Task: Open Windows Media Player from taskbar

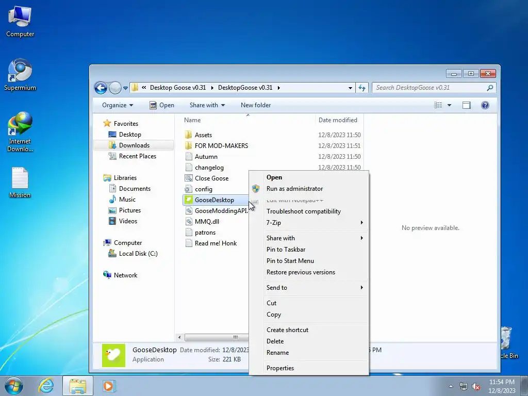Action: point(108,386)
